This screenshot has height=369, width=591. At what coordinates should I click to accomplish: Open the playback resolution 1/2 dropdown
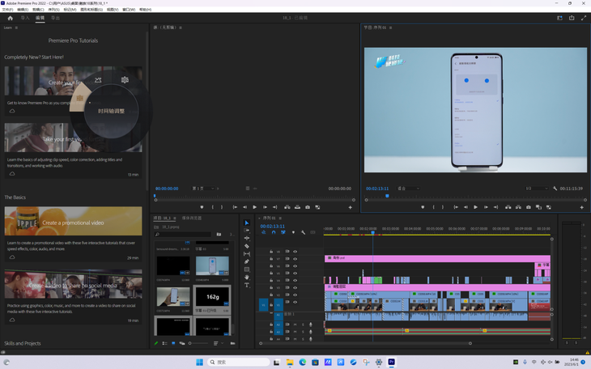tap(536, 189)
